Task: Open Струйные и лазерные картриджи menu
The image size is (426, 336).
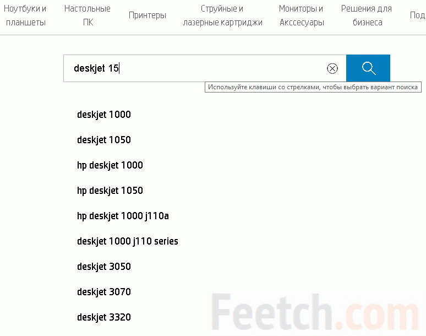Action: coord(222,16)
